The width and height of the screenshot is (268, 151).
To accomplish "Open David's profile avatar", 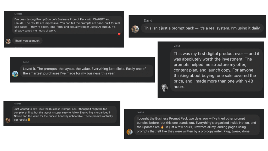I will (135, 29).
